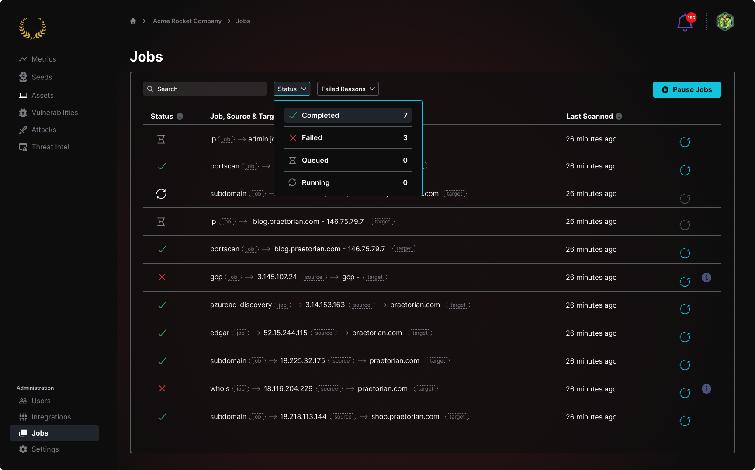755x470 pixels.
Task: Click the Acme Rocket Company breadcrumb
Action: (187, 21)
